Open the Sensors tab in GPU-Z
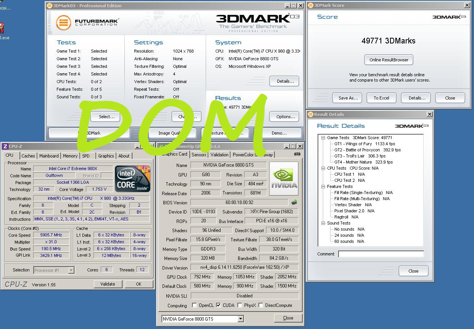This screenshot has width=474, height=329. click(x=199, y=155)
